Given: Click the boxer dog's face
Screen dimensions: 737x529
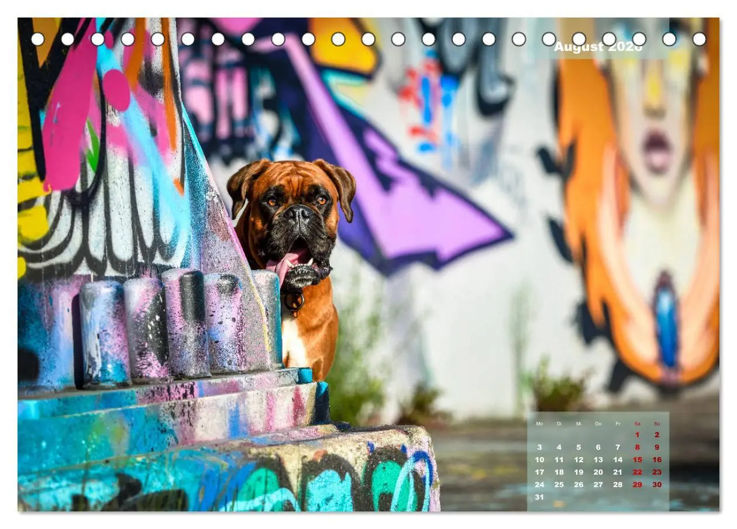Looking at the screenshot, I should pyautogui.click(x=292, y=225).
